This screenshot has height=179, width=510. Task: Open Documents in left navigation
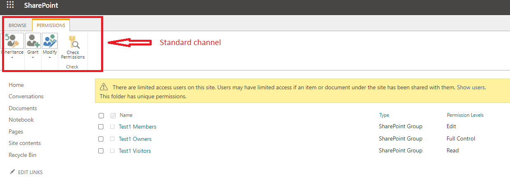click(x=23, y=108)
